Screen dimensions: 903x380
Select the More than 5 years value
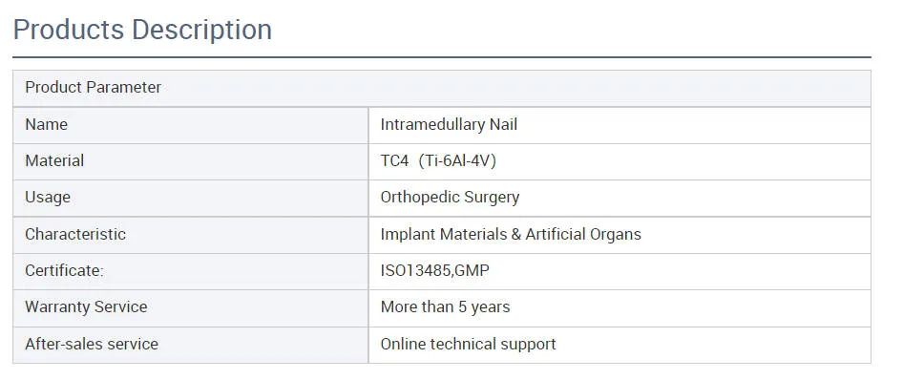tap(445, 306)
